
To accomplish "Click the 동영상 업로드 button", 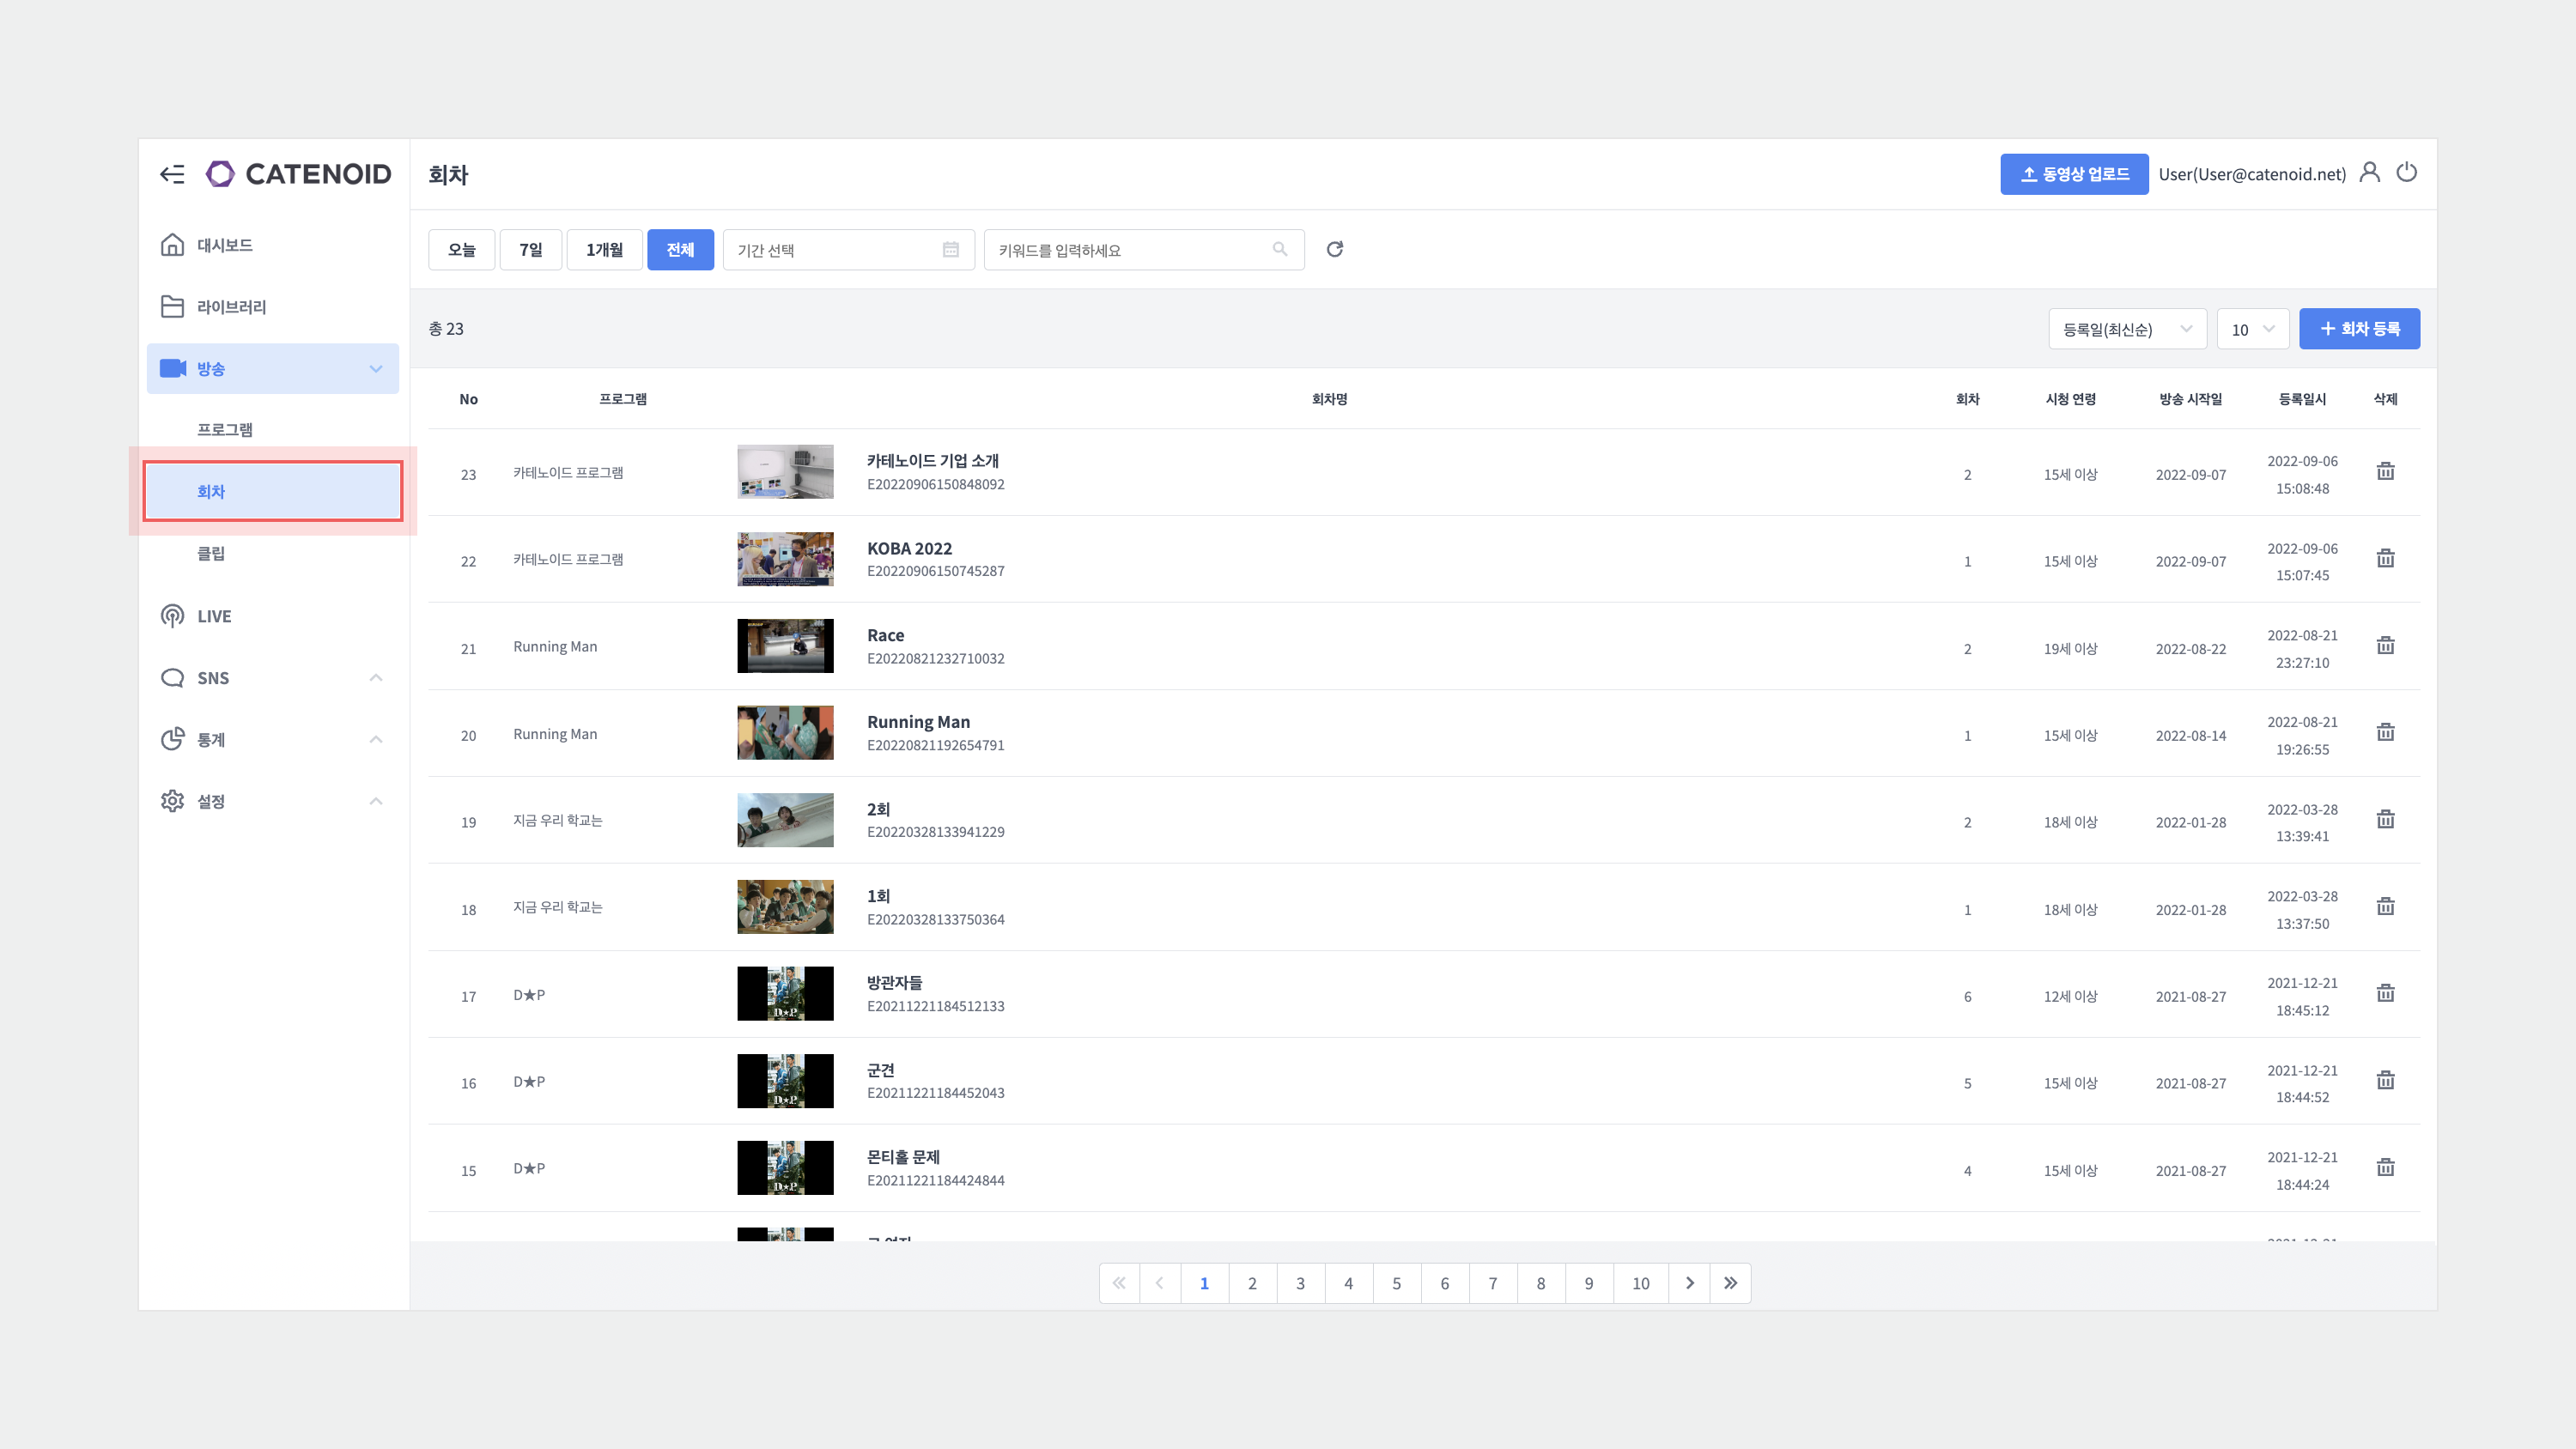I will 2074,174.
